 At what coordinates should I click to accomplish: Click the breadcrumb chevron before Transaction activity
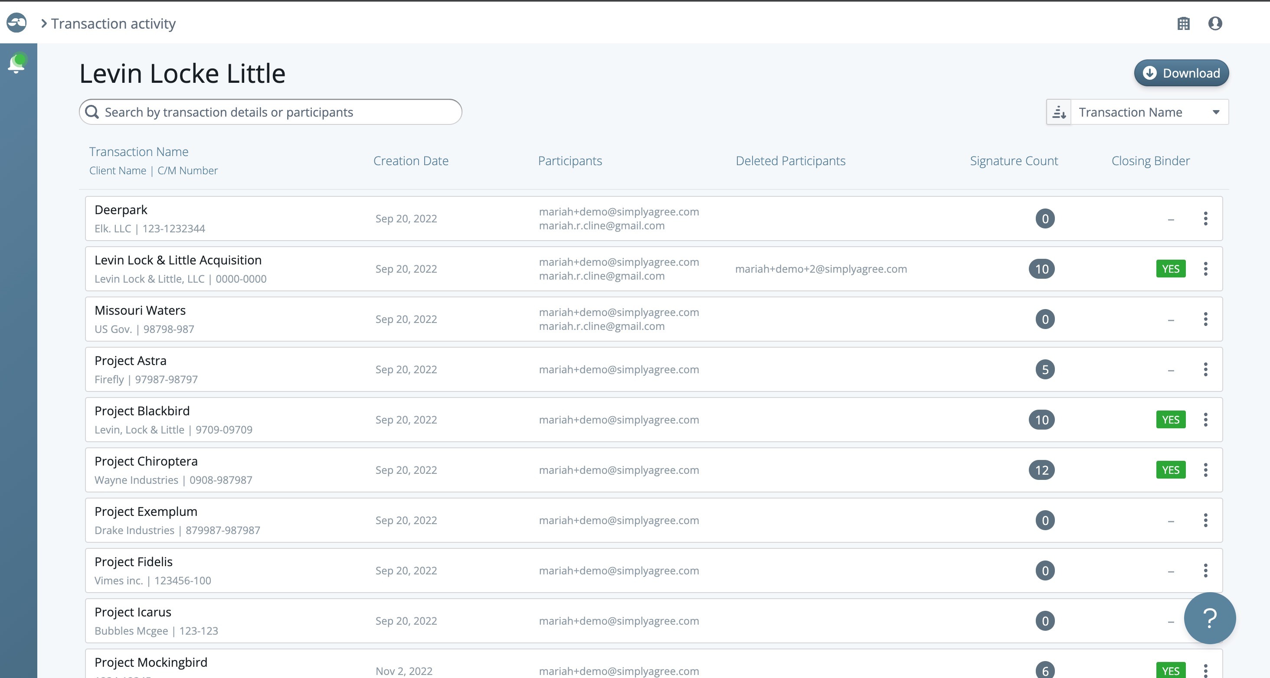tap(44, 23)
